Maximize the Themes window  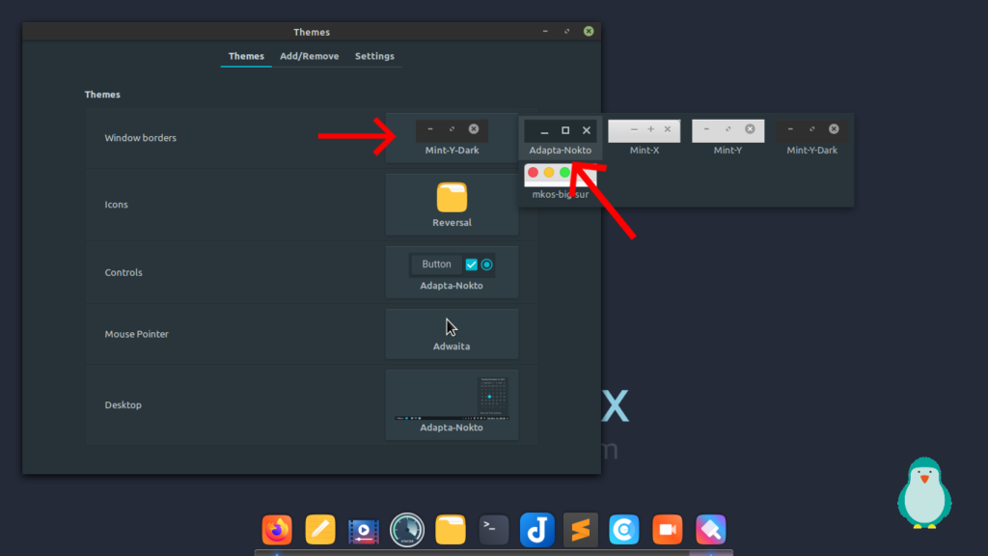566,31
